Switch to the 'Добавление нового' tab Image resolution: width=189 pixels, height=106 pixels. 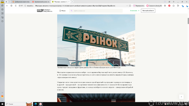[x=21, y=2]
